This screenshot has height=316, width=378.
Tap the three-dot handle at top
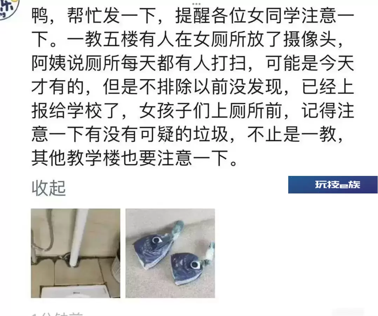[196, 4]
